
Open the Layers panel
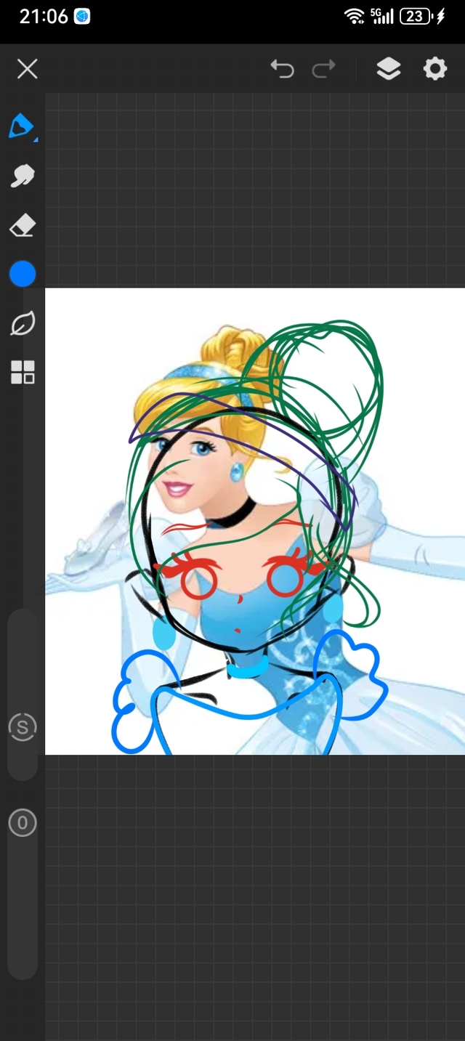(x=389, y=69)
